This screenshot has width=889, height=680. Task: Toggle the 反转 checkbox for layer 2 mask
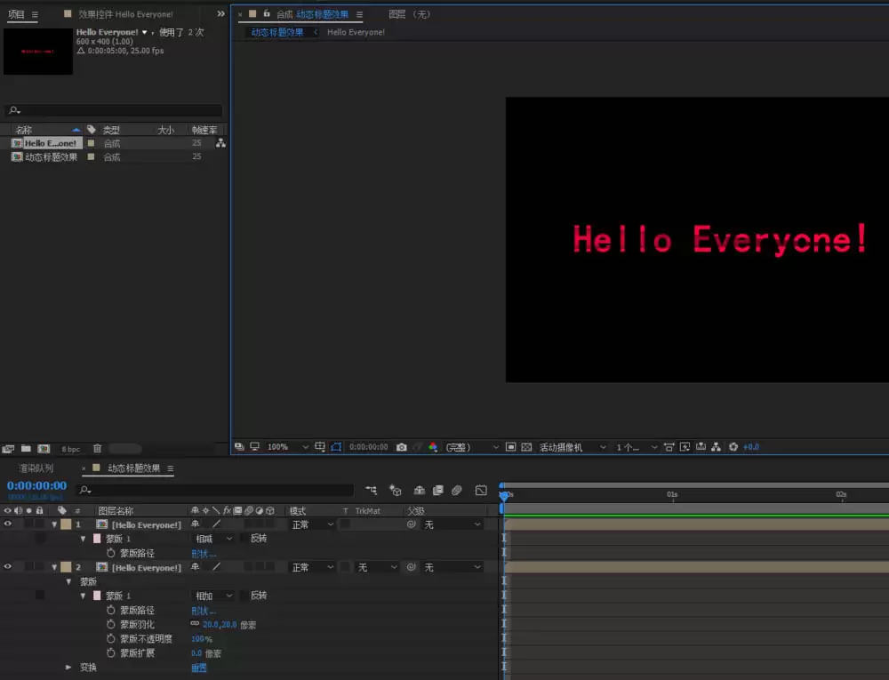[x=244, y=596]
